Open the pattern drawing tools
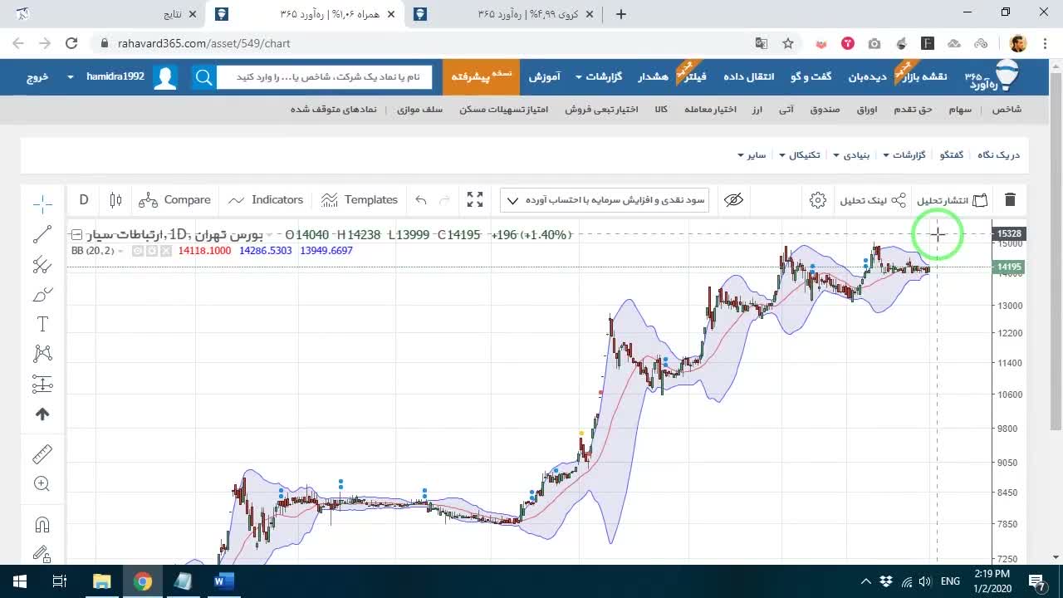This screenshot has width=1063, height=598. tap(42, 354)
